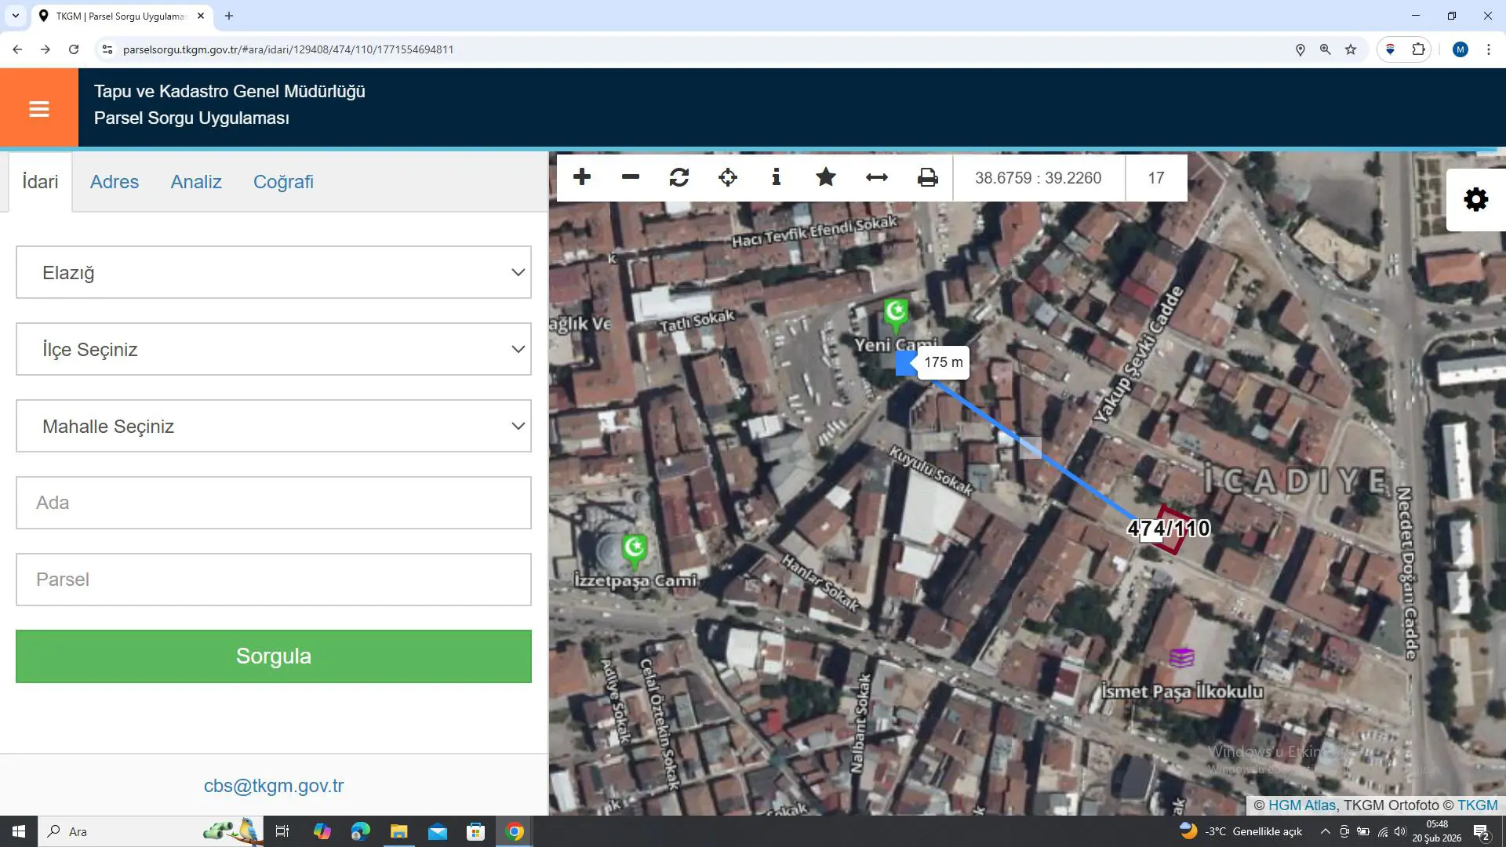
Task: Open the cbs@tkgm.gov.tr email link
Action: coord(274,785)
